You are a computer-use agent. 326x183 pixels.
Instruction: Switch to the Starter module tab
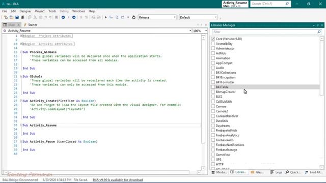[x=31, y=25]
